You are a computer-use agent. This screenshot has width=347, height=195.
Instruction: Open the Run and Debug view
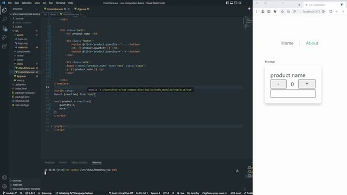[x=4, y=37]
